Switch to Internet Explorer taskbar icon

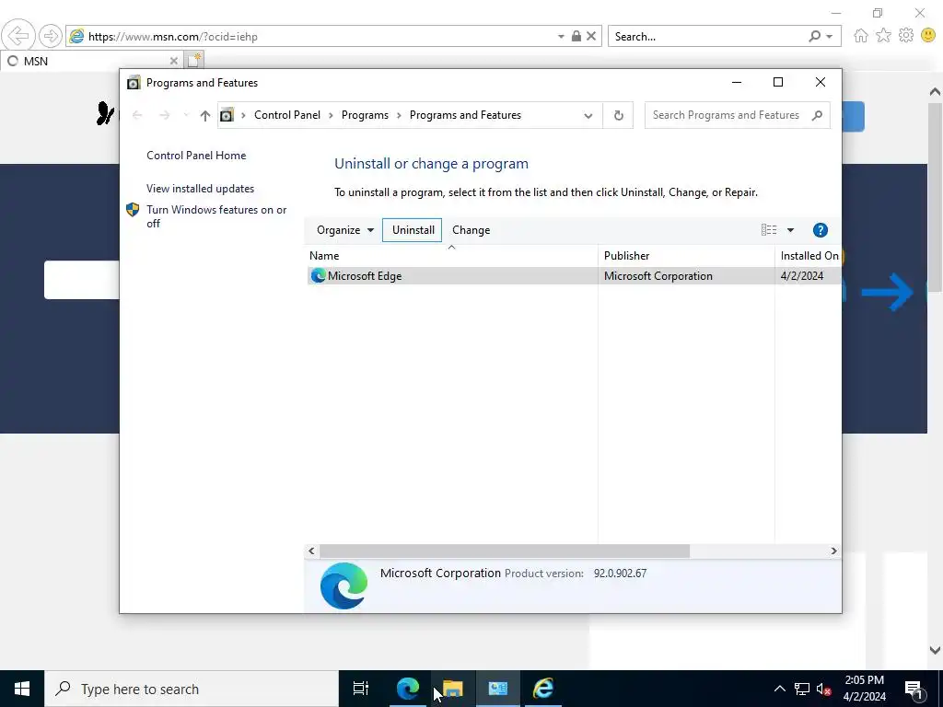(x=543, y=689)
